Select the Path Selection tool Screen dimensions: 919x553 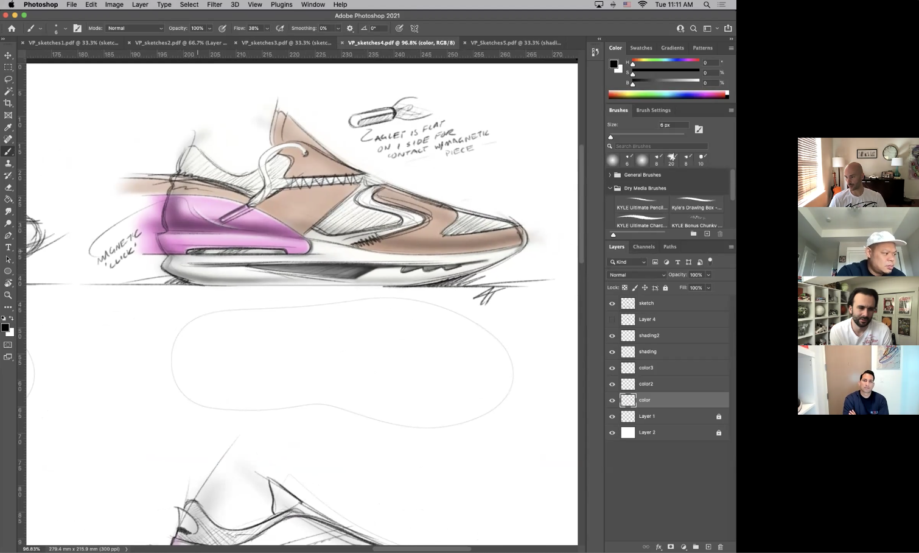pos(8,259)
